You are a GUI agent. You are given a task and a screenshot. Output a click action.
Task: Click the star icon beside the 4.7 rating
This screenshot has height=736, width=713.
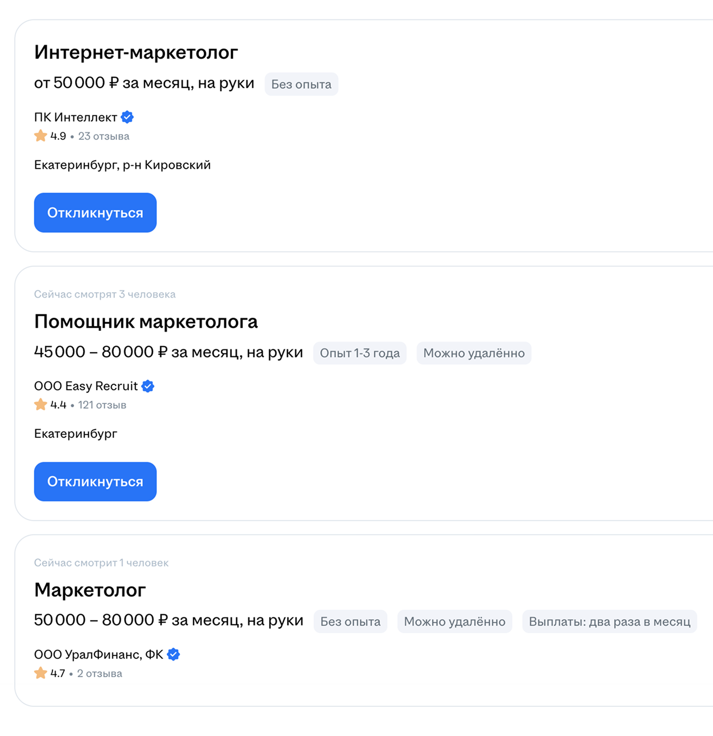(x=40, y=673)
